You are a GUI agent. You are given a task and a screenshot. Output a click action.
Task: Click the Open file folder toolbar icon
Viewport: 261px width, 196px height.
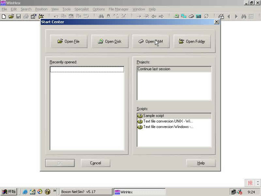tap(11, 16)
